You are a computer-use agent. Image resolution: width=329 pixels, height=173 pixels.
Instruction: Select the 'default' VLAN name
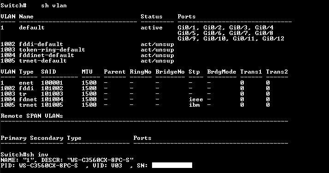coord(32,28)
